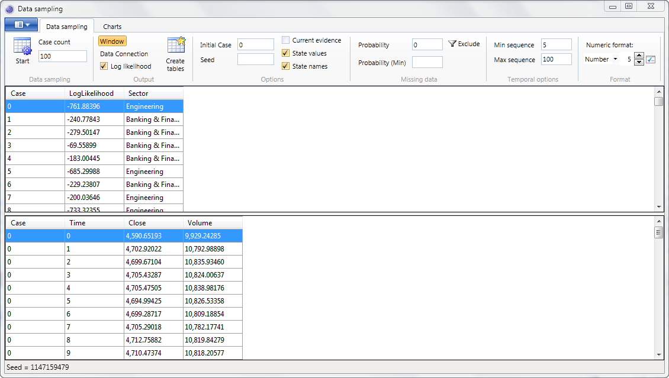
Task: Click the Seed input field
Action: click(255, 59)
